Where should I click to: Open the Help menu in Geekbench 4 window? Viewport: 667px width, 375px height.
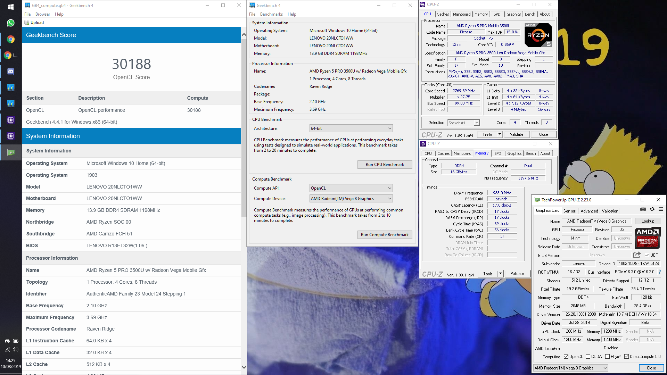pos(292,14)
